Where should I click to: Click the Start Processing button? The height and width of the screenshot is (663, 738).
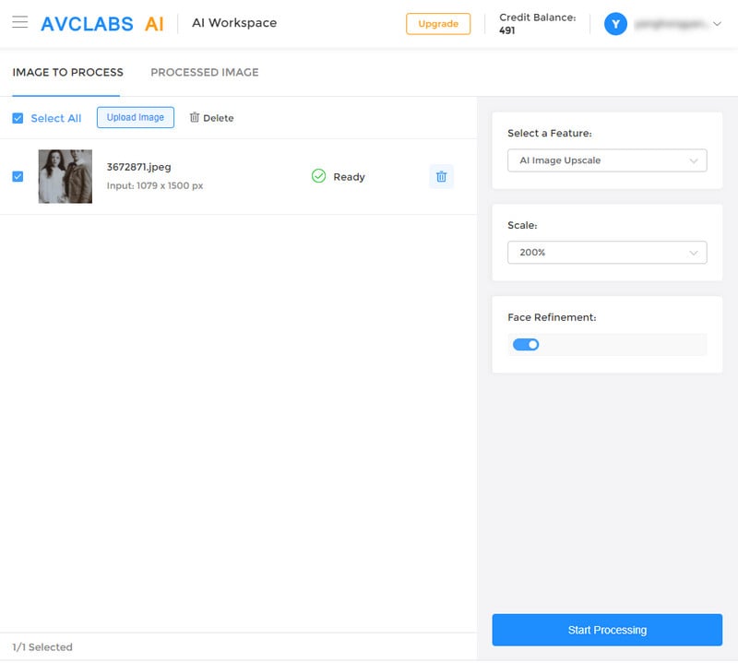pos(607,630)
